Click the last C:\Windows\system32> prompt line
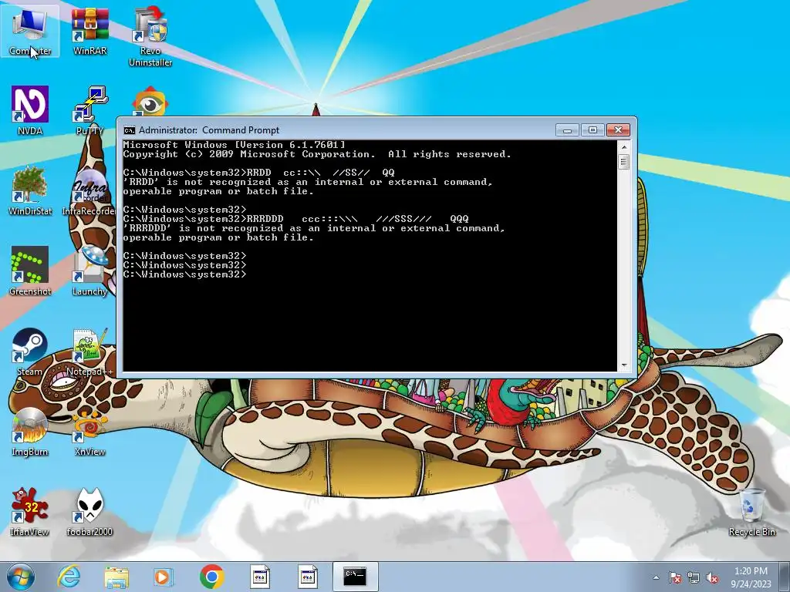This screenshot has height=592, width=790. 185,274
